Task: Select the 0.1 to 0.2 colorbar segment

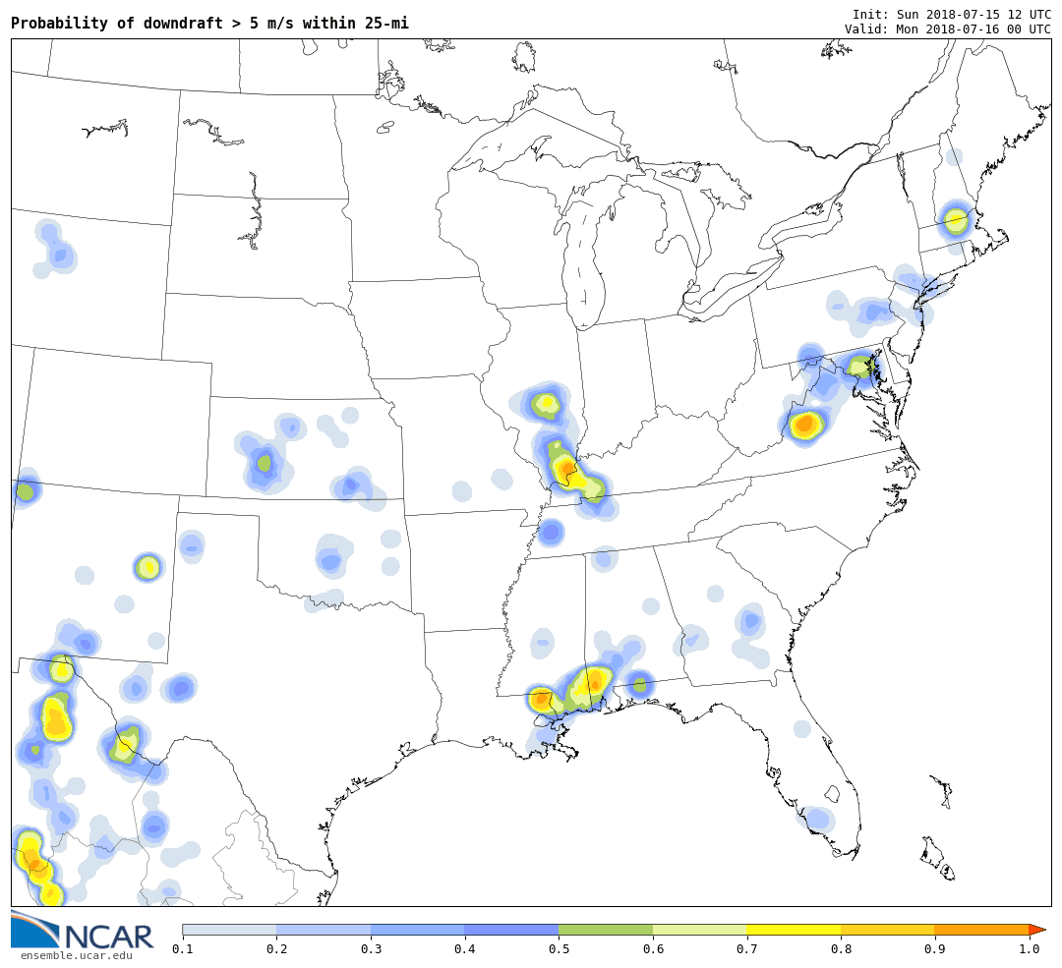Action: coord(229,929)
